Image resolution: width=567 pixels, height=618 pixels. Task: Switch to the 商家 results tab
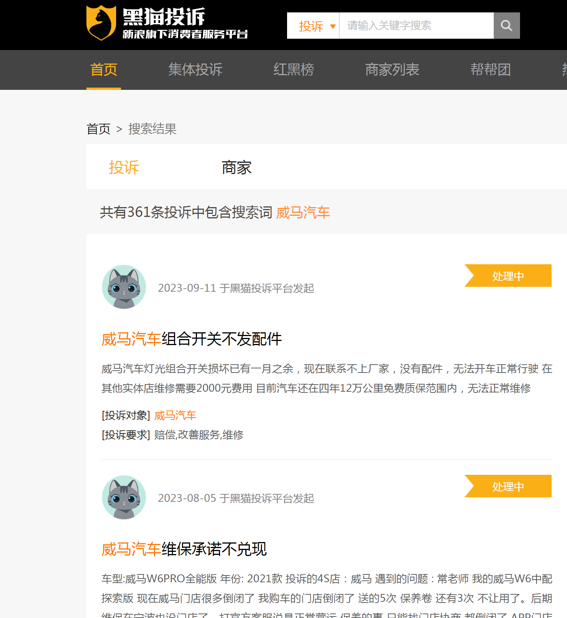(x=237, y=167)
